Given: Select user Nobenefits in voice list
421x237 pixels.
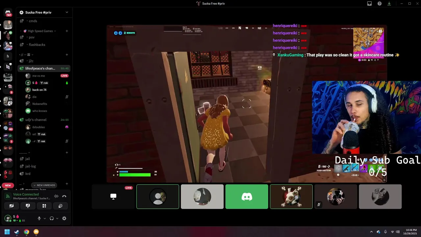Looking at the screenshot, I should [39, 104].
